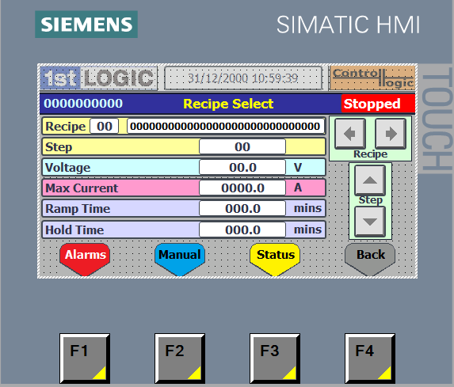Screen dimensions: 454x387
Task: Increase step with up arrow
Action: pyautogui.click(x=370, y=180)
